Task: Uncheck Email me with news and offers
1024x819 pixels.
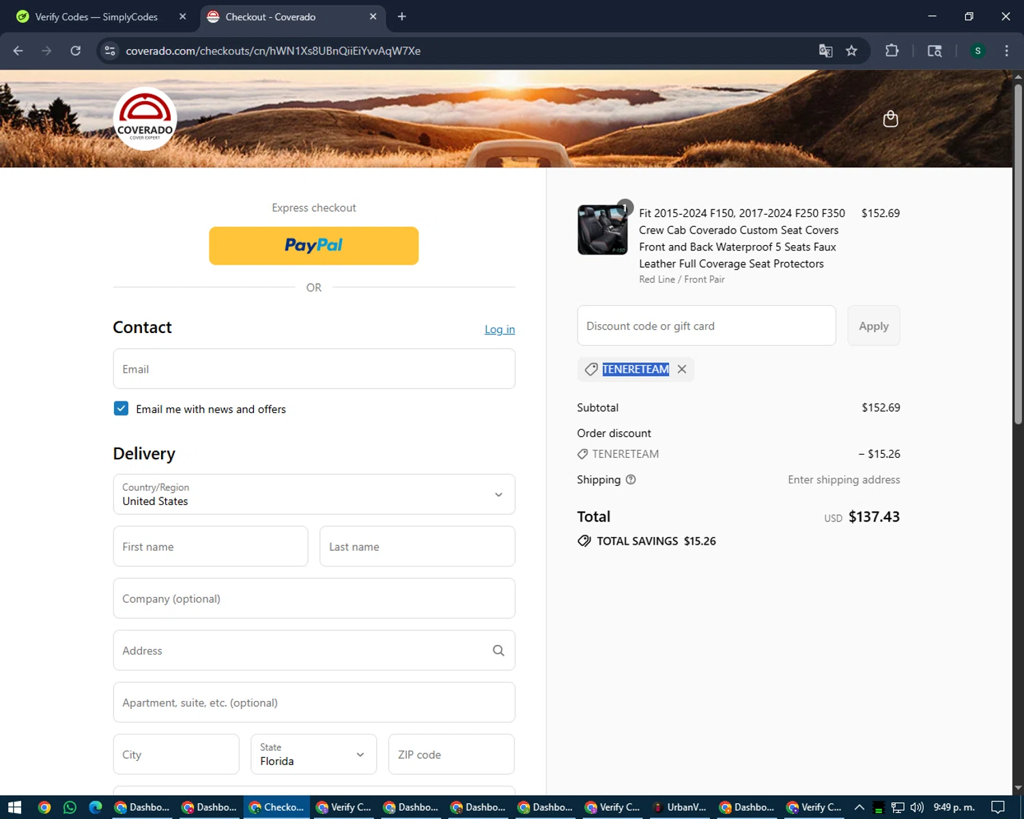Action: [x=121, y=408]
